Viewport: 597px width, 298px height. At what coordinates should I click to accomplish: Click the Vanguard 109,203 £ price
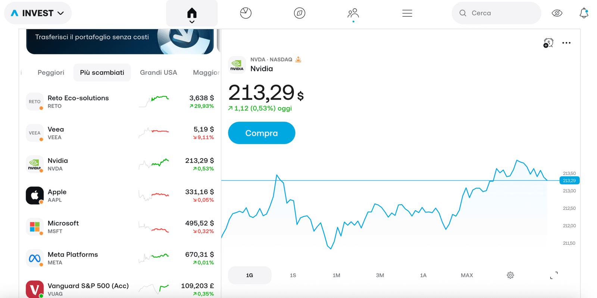197,286
